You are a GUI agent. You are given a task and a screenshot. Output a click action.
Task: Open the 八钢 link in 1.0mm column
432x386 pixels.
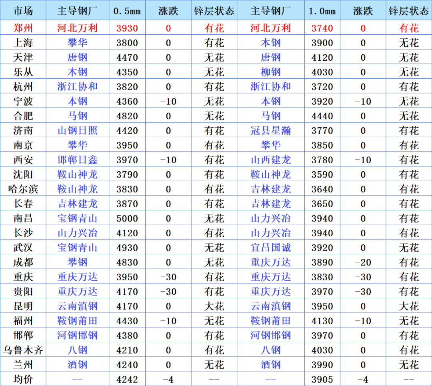tap(270, 350)
